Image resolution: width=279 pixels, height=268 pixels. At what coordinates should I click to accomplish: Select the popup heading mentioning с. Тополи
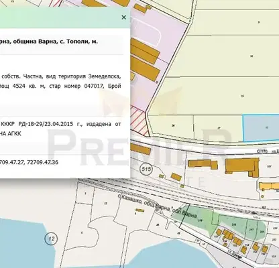49,42
